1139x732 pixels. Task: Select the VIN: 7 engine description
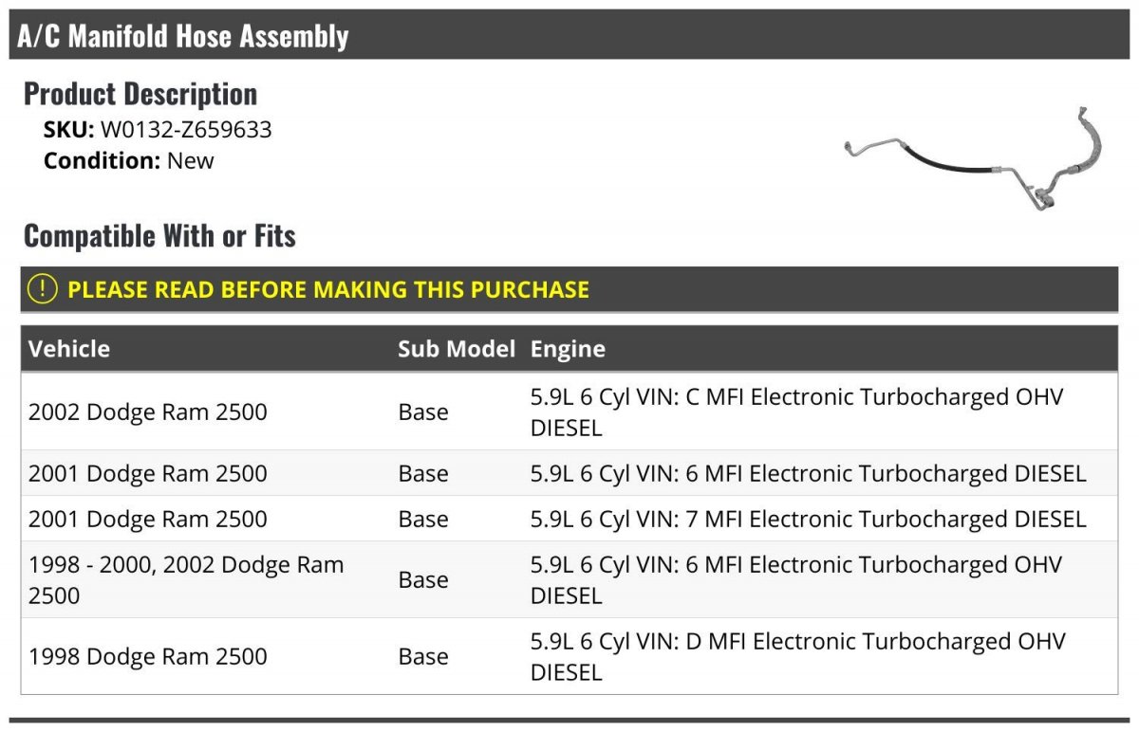click(x=808, y=519)
